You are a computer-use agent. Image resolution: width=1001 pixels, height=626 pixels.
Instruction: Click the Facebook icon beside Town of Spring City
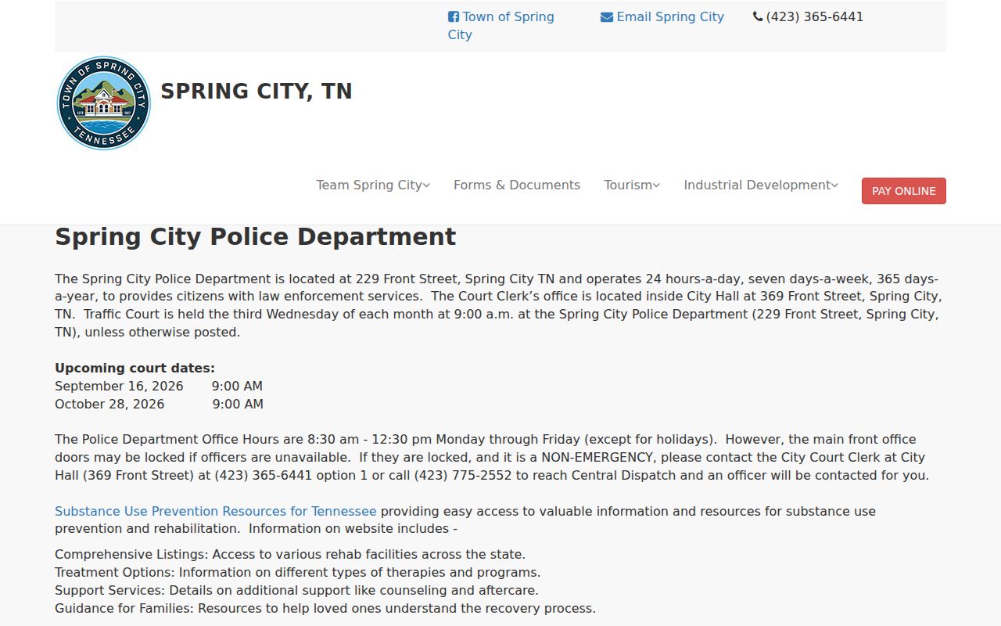(454, 17)
